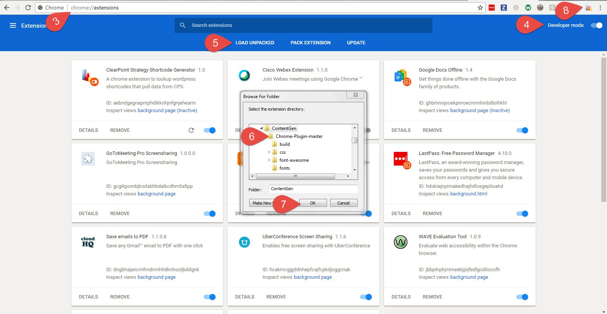This screenshot has width=607, height=314.
Task: Click the Search extensions field
Action: coord(303,25)
